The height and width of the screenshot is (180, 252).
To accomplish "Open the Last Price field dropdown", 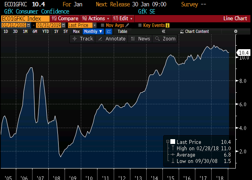I will tap(95, 25).
